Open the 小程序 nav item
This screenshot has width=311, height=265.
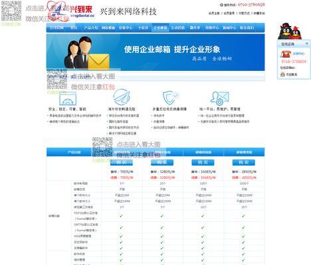click(x=143, y=28)
